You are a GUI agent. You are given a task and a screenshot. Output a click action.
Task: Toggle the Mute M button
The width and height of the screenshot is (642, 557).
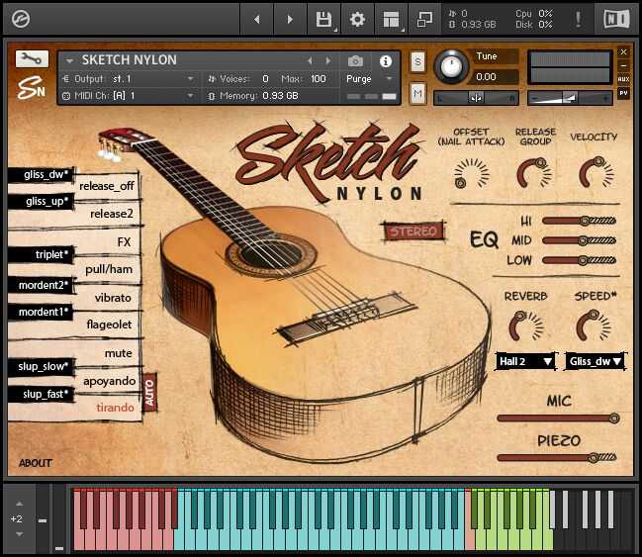tap(417, 94)
